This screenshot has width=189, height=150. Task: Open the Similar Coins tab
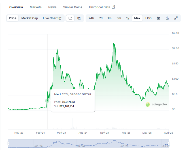73,7
